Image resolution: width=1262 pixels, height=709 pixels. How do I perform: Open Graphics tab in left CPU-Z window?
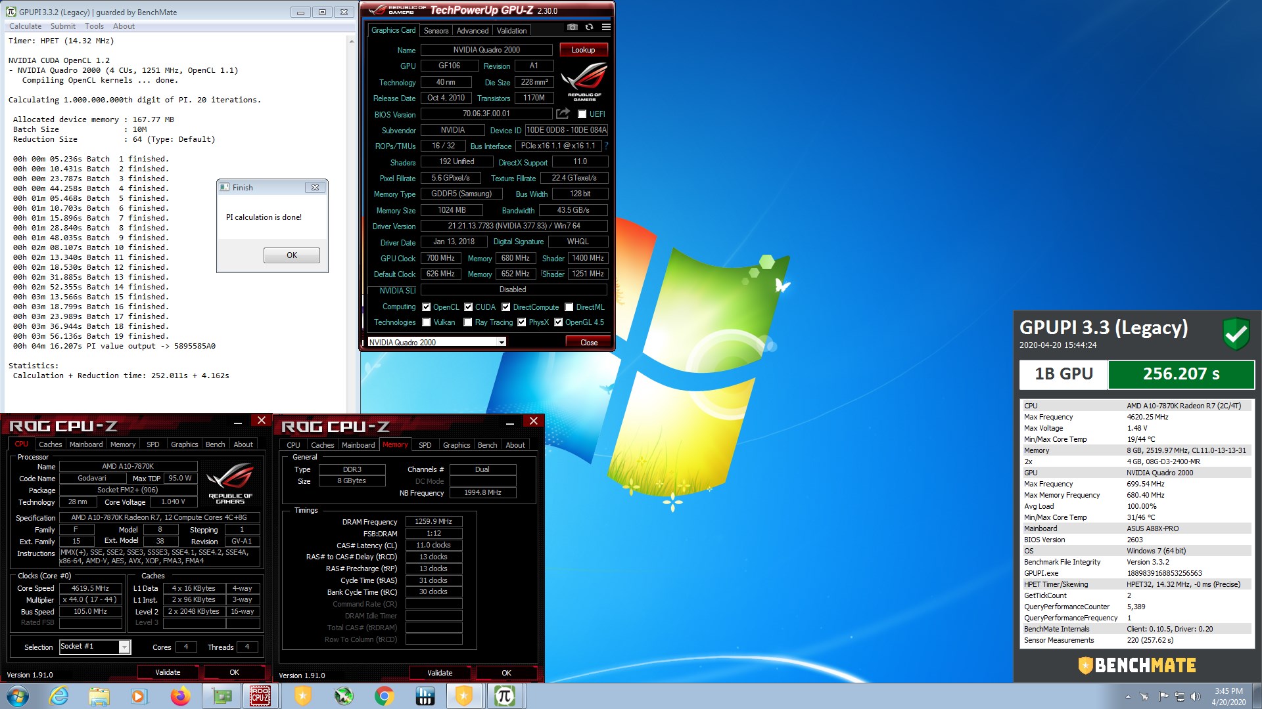coord(184,444)
